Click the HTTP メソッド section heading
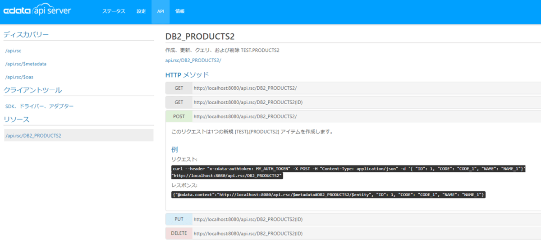 187,74
